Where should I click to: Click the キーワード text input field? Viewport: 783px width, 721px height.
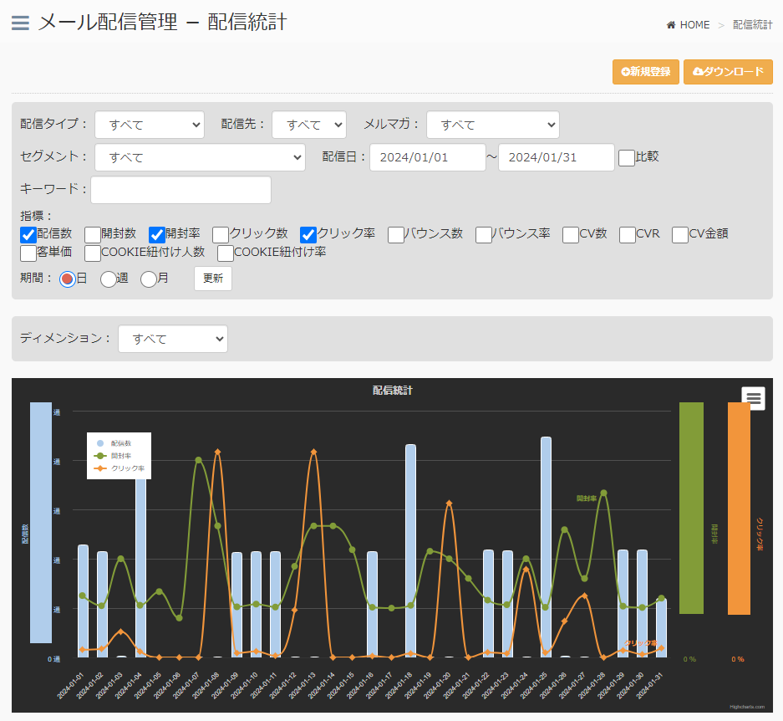tap(180, 190)
